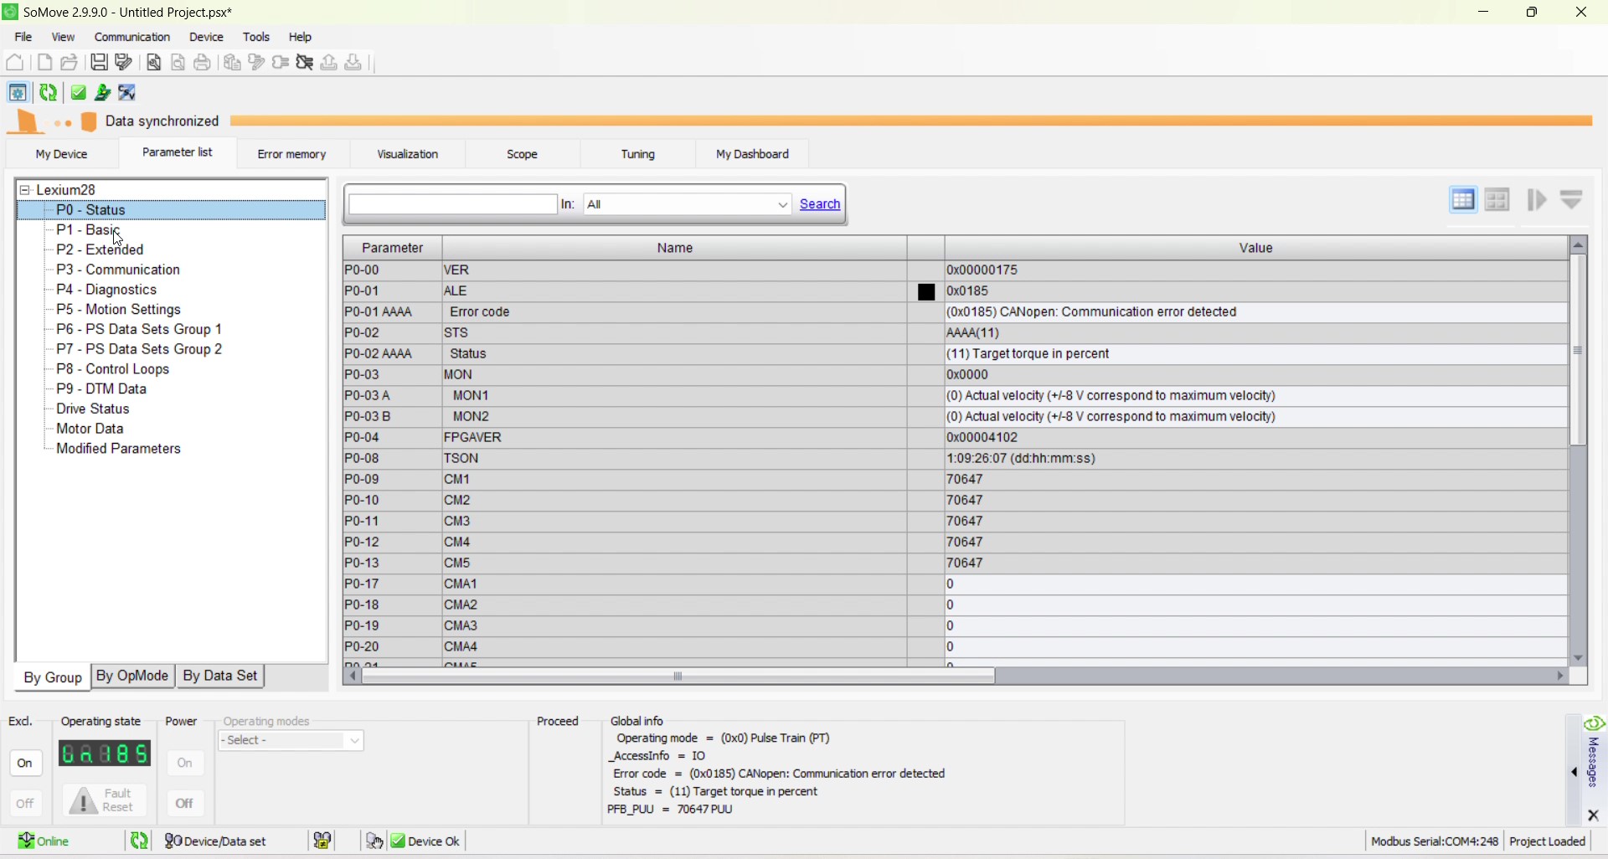
Task: Save the current project
Action: [x=99, y=62]
